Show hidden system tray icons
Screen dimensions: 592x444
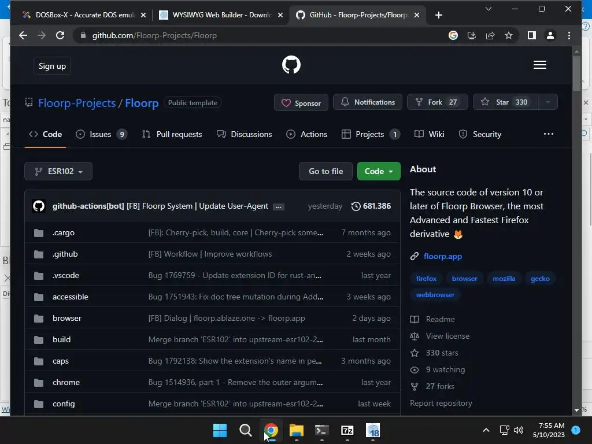[486, 430]
